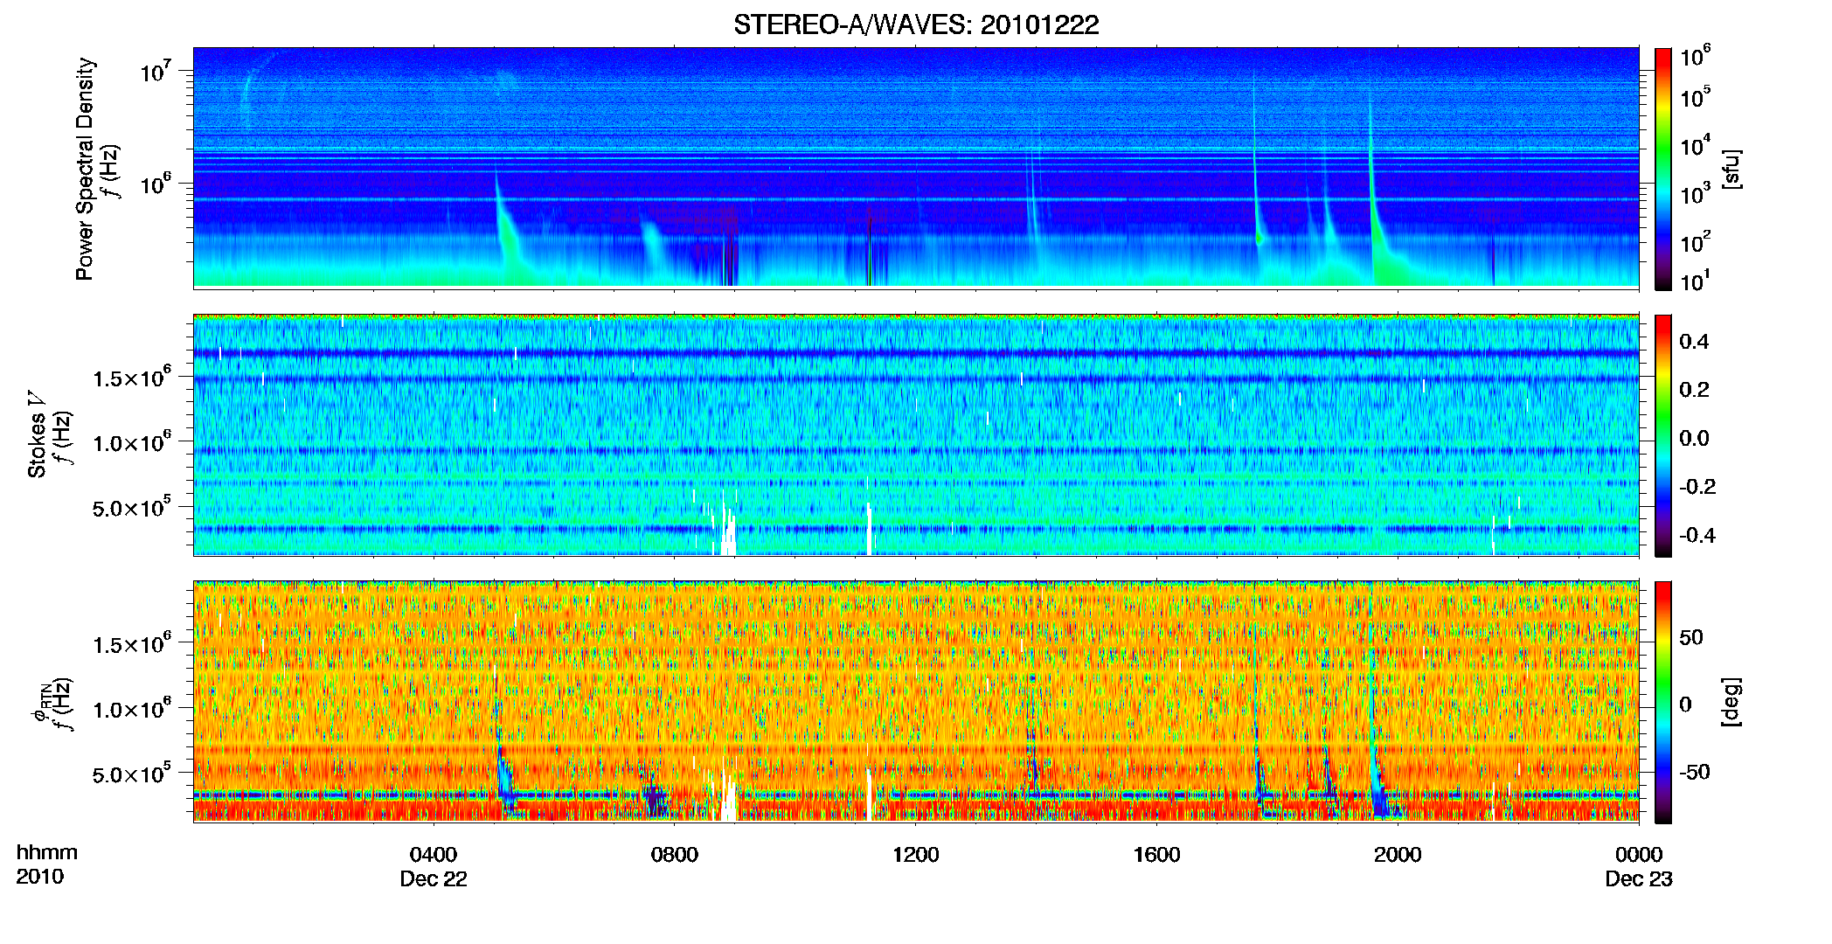
Task: Click the 0800 time axis label
Action: click(x=674, y=855)
